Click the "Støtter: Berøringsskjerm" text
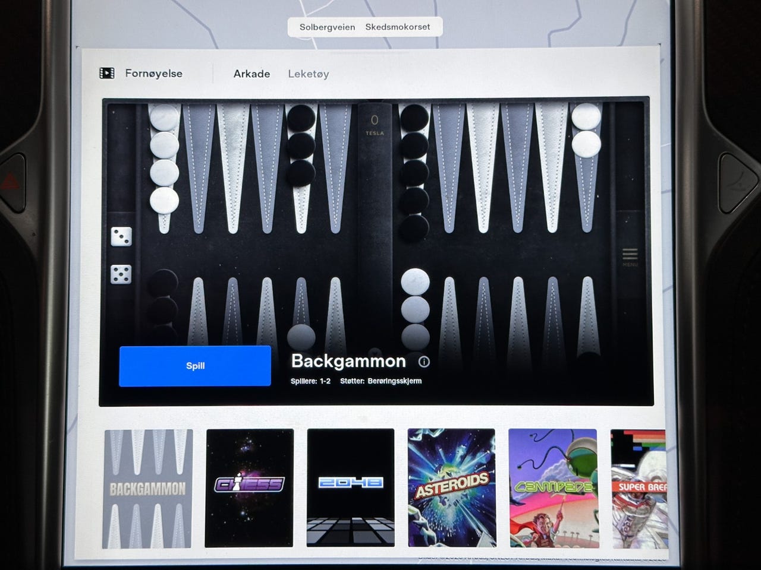This screenshot has height=570, width=761. [381, 381]
